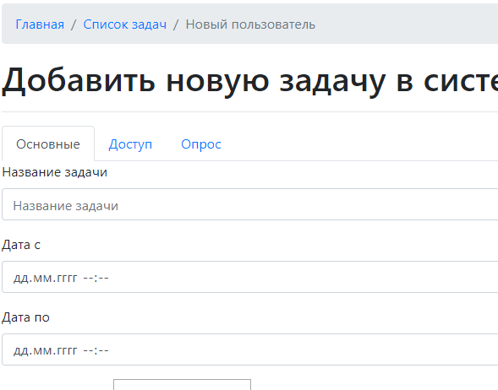Click the 'Дата с' label
The width and height of the screenshot is (498, 390).
21,245
